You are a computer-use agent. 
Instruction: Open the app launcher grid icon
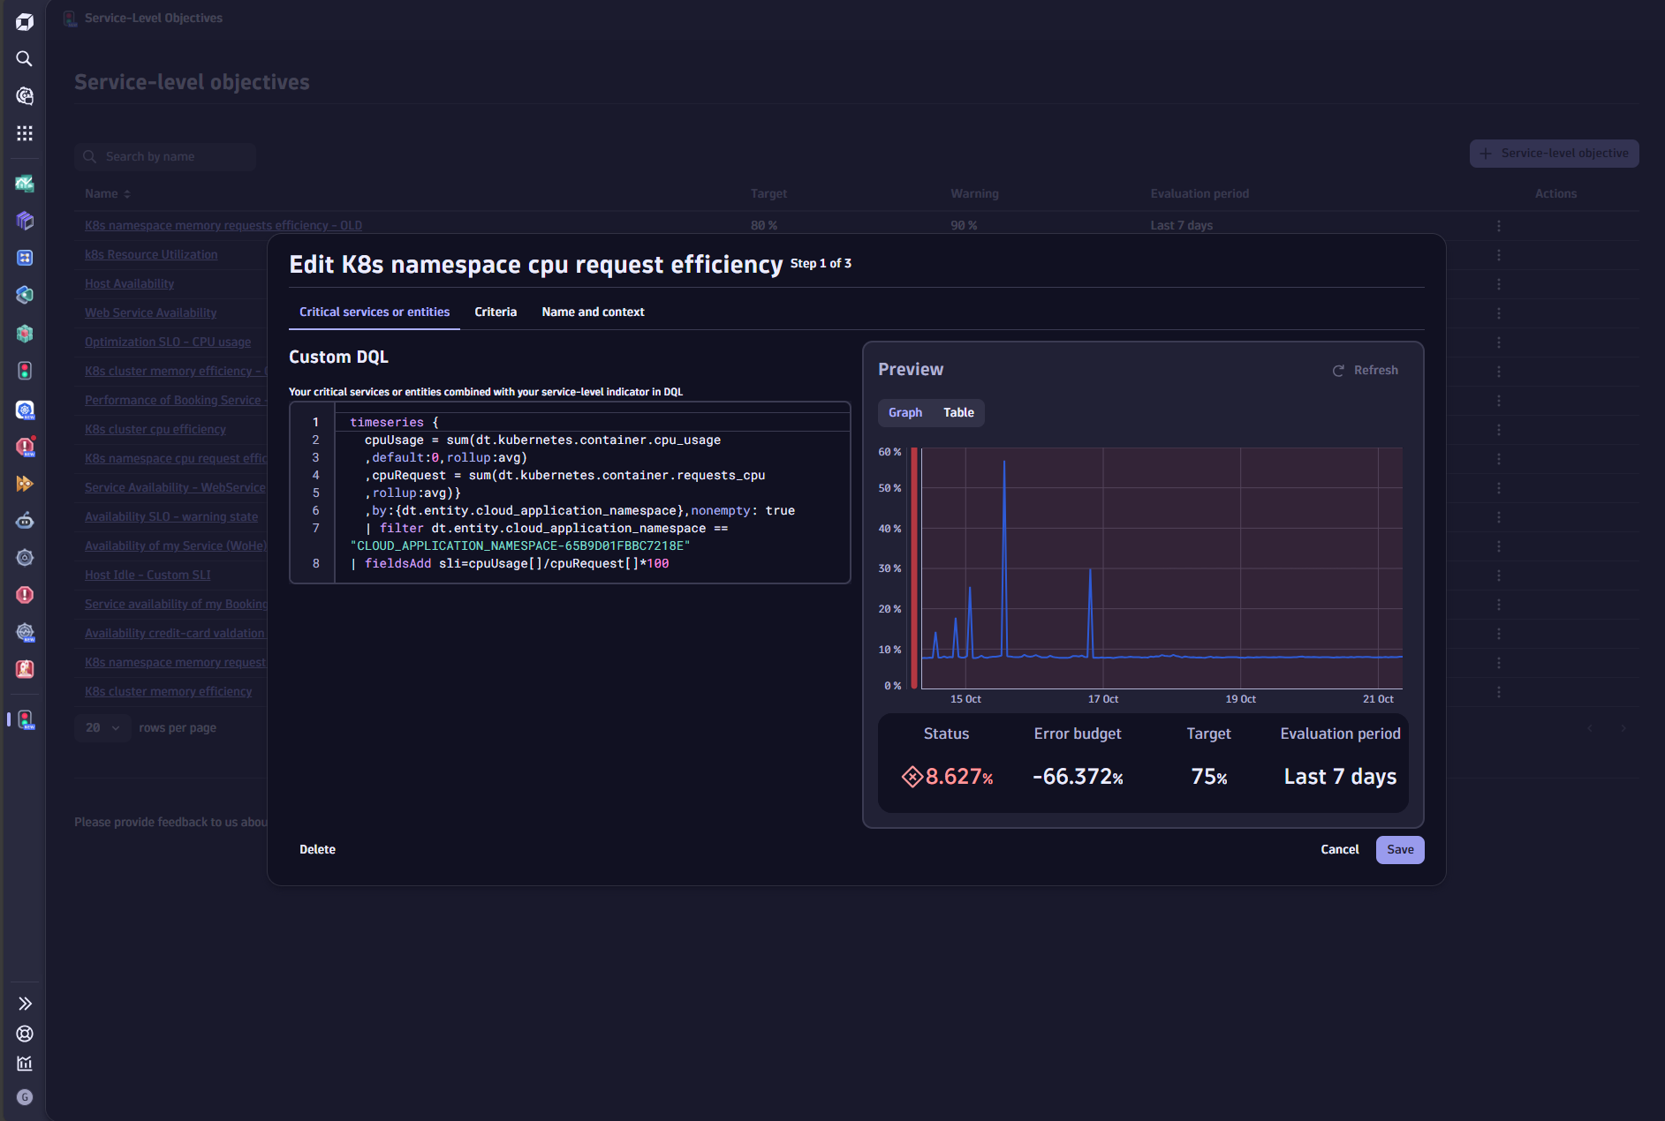click(25, 133)
